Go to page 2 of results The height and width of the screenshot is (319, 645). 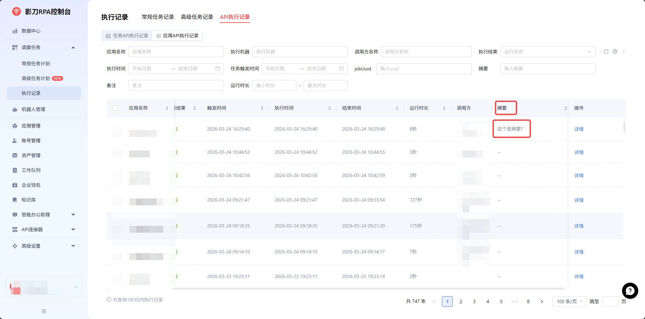tap(461, 302)
